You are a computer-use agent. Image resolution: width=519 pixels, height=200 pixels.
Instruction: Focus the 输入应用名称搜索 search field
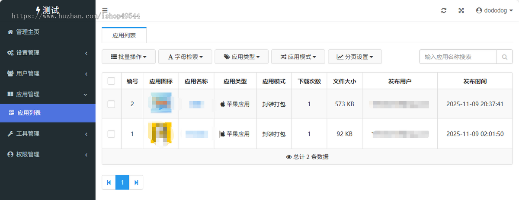pos(458,57)
